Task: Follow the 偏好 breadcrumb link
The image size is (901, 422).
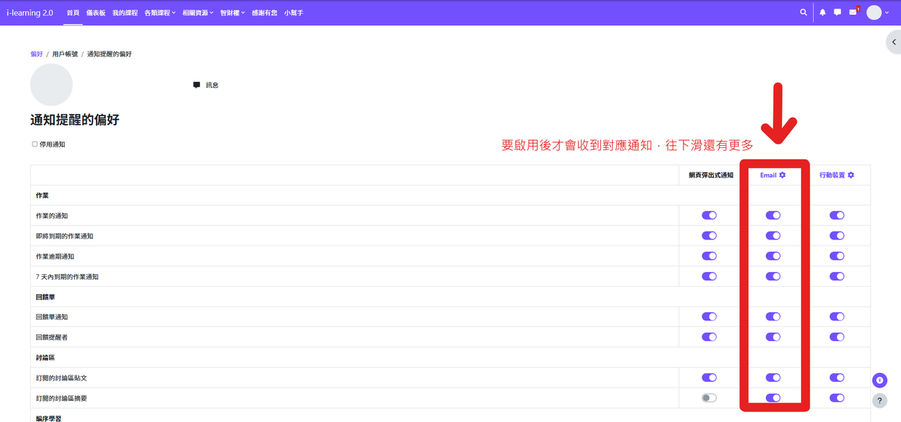Action: point(37,54)
